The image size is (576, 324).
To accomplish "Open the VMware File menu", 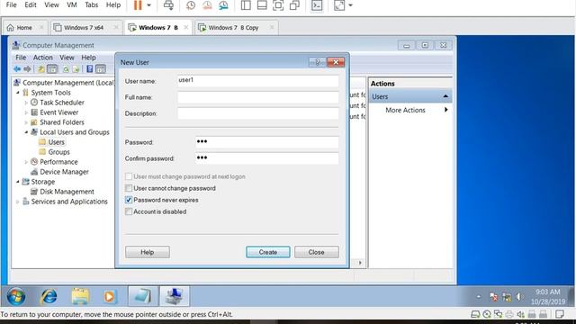I will pos(12,4).
